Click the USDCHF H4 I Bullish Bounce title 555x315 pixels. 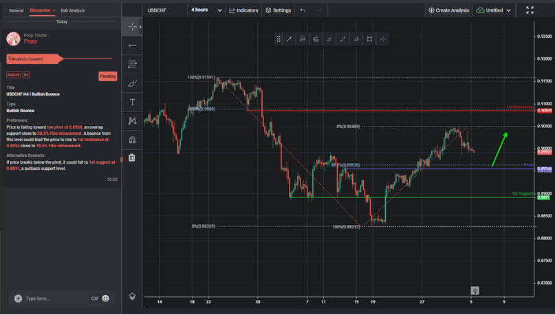click(x=33, y=94)
